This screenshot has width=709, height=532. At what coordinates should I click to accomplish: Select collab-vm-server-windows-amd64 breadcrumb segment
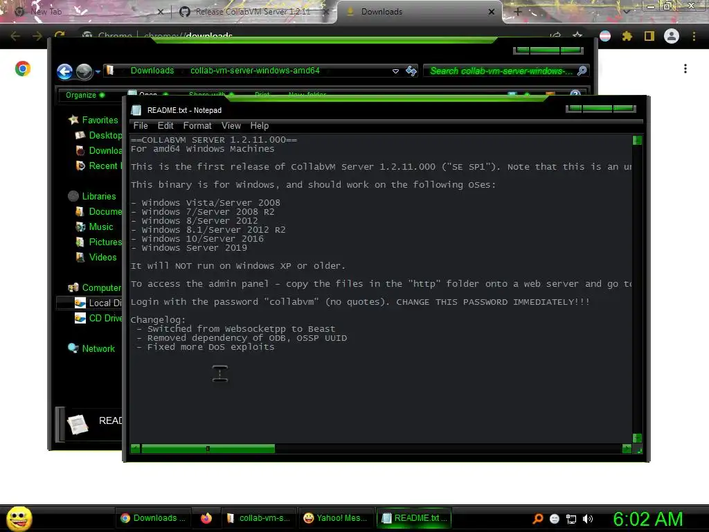click(255, 71)
